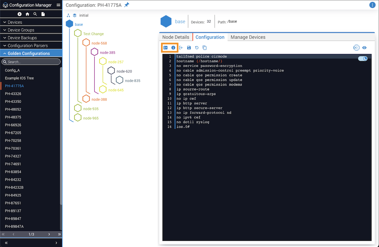This screenshot has height=247, width=379.
Task: Select the Test Change hexagon node
Action: click(78, 33)
